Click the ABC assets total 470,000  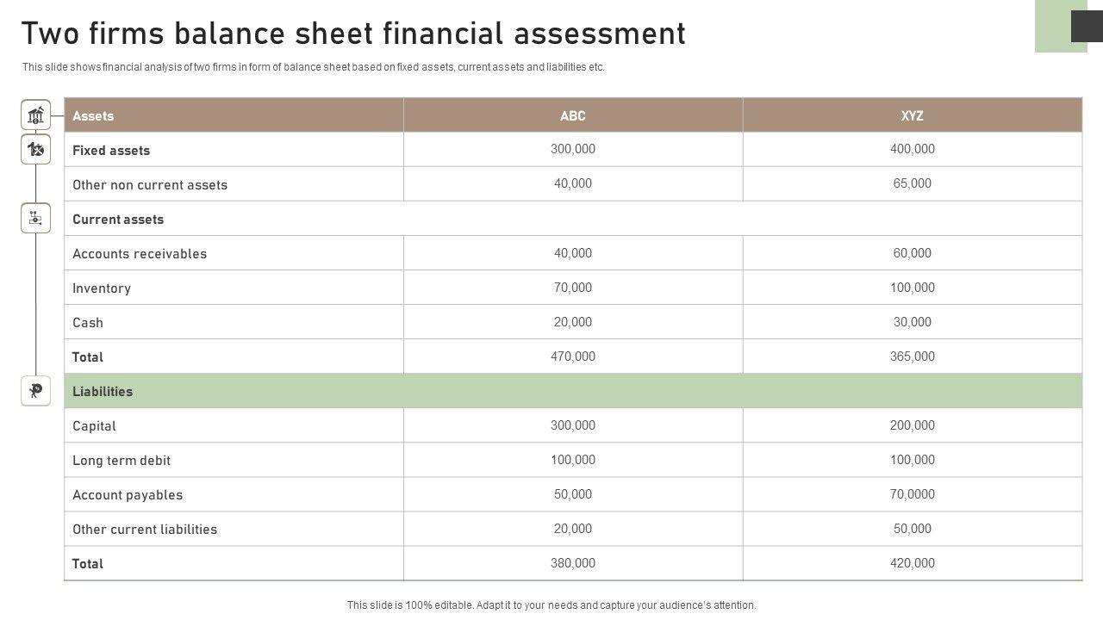(573, 356)
